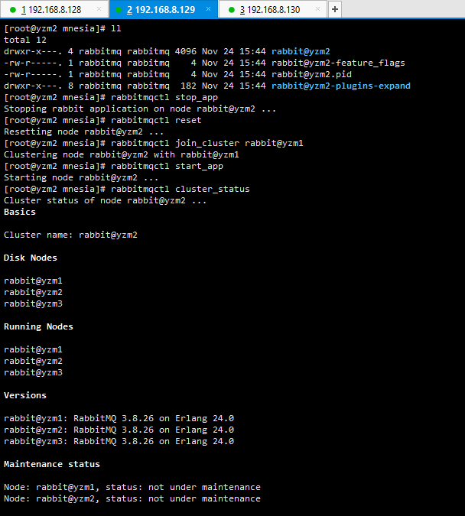Click the green status dot on tab 2
Image resolution: width=465 pixels, height=516 pixels.
coord(119,10)
